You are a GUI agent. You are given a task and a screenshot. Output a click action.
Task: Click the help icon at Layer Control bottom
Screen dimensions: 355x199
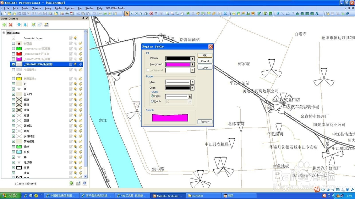pyautogui.click(x=85, y=183)
